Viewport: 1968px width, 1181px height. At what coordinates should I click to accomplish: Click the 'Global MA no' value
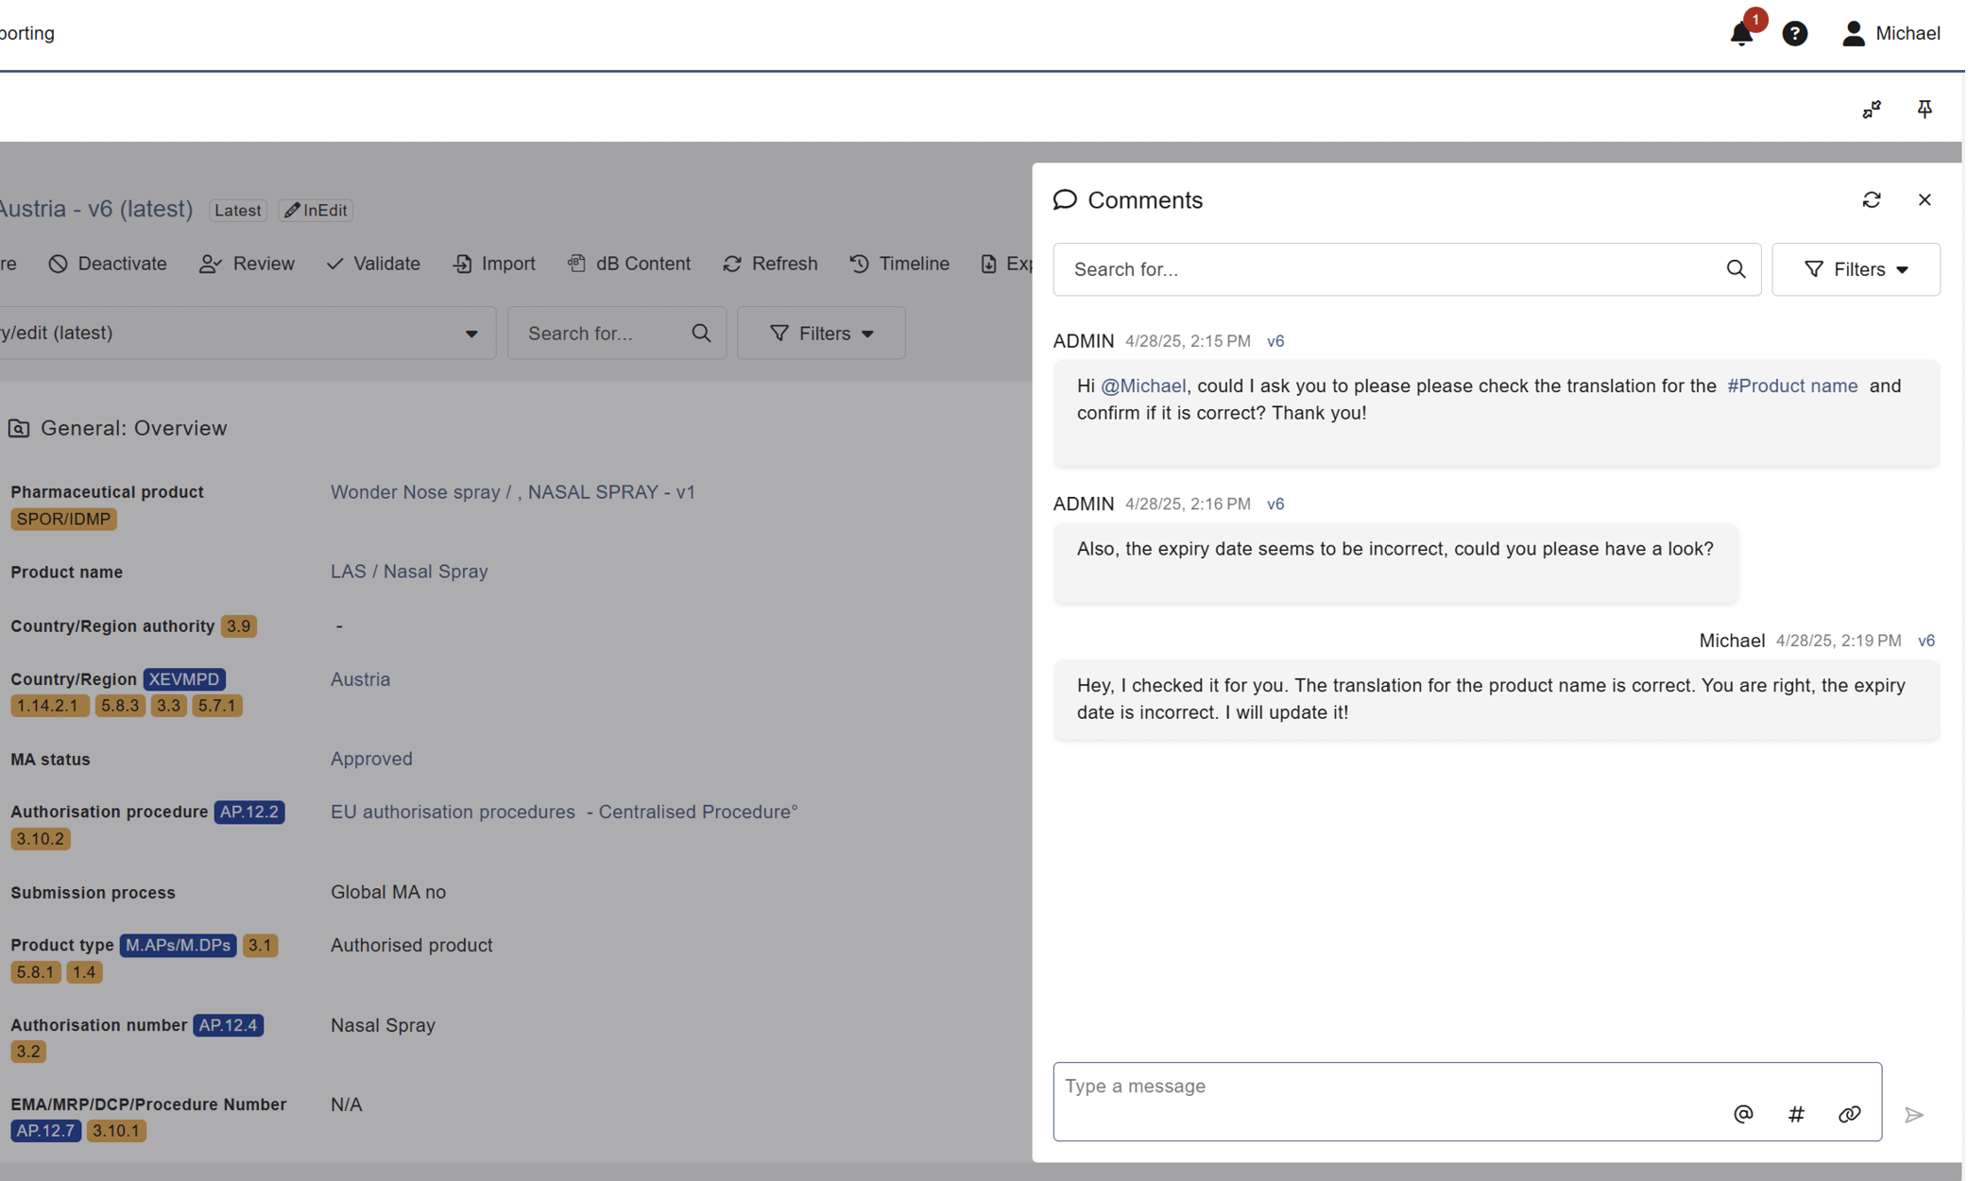click(388, 892)
